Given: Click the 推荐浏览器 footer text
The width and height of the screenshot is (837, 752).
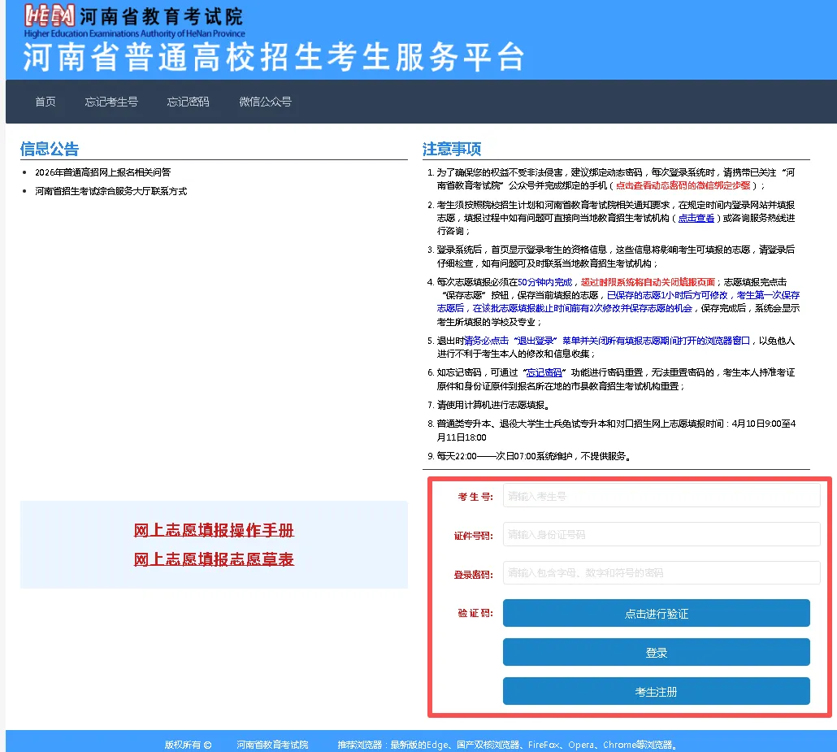Looking at the screenshot, I should point(507,745).
